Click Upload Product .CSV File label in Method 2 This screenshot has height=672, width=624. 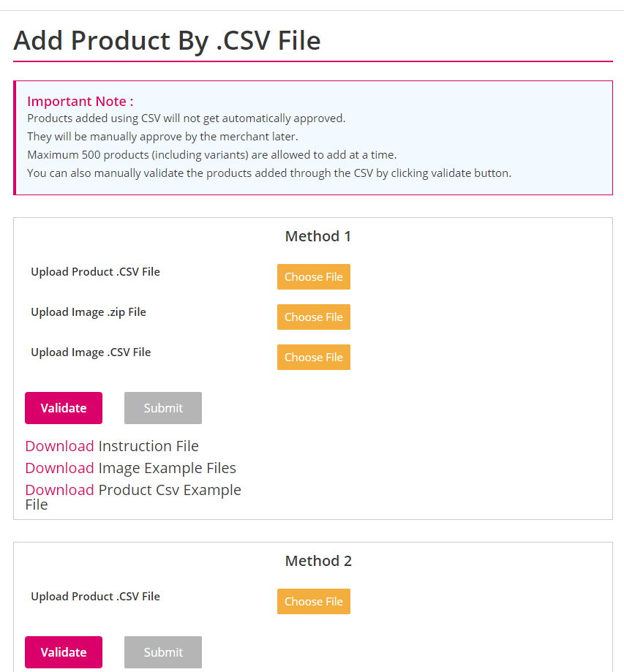click(95, 596)
